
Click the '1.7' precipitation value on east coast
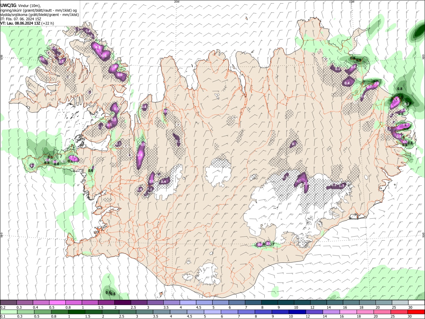(405, 126)
